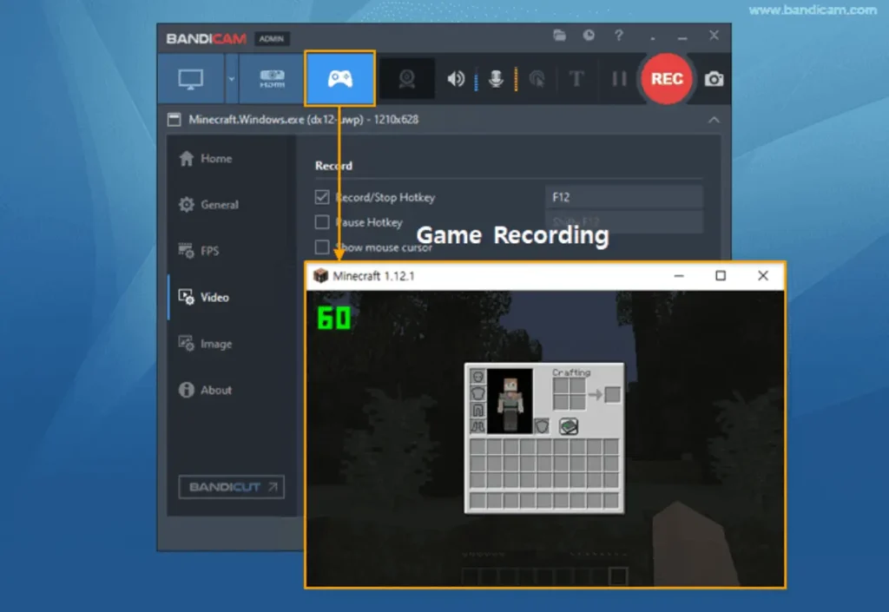
Task: Collapse the target info bar chevron
Action: (x=714, y=120)
